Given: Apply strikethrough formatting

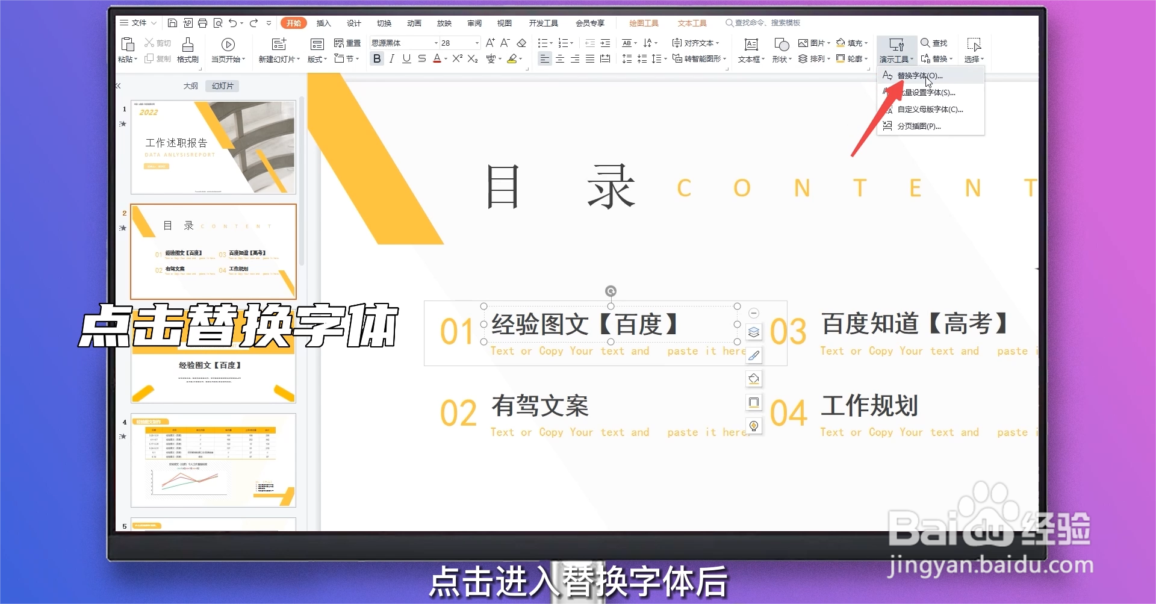Looking at the screenshot, I should (421, 58).
